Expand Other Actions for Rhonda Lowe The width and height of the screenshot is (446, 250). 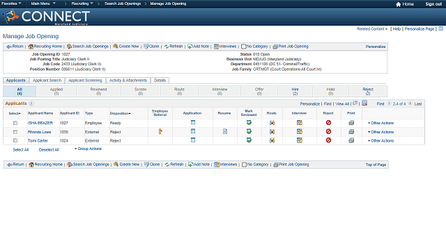381,132
